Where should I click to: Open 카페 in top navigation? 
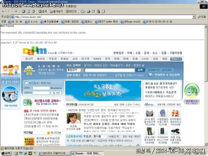pos(129,53)
